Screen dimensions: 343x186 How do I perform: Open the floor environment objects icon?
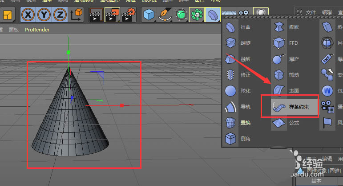tap(229, 13)
